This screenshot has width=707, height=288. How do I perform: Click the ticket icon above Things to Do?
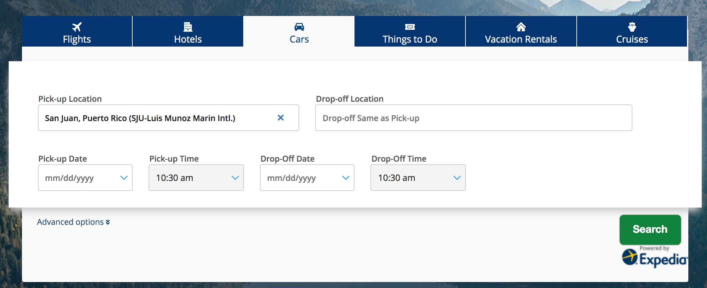click(410, 27)
